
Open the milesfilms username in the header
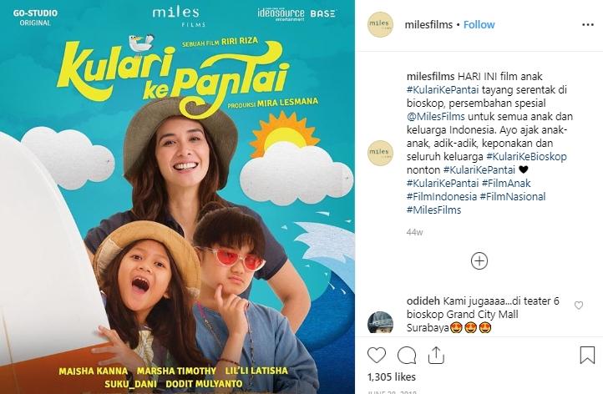428,24
